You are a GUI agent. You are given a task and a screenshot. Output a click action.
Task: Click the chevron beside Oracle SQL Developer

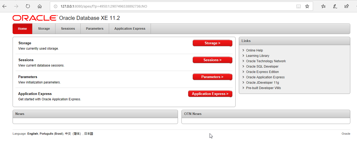(243, 67)
